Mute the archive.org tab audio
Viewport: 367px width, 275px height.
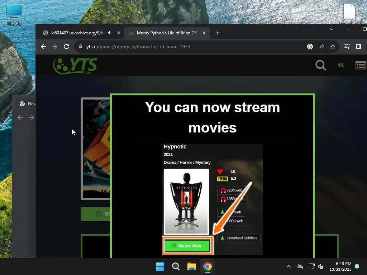pyautogui.click(x=110, y=33)
